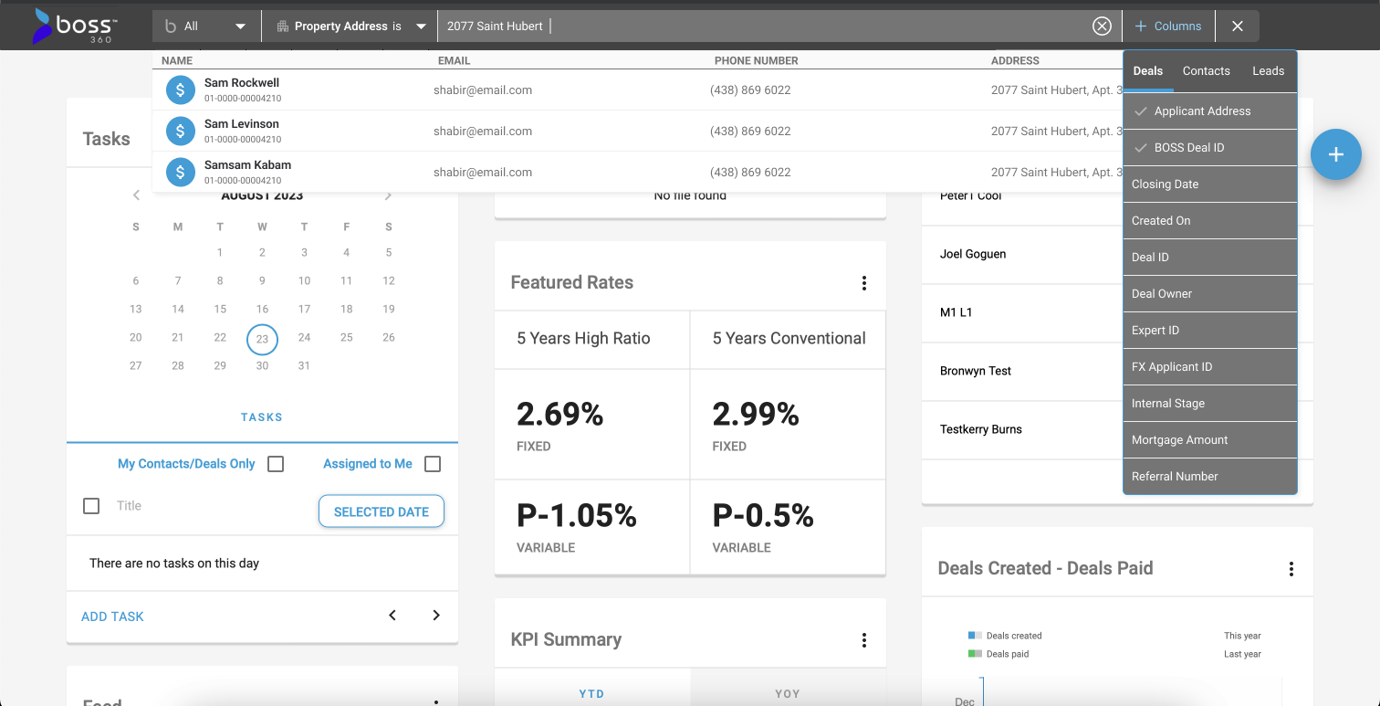Image resolution: width=1380 pixels, height=706 pixels.
Task: Select the YOY tab in KPI Summary
Action: [788, 694]
